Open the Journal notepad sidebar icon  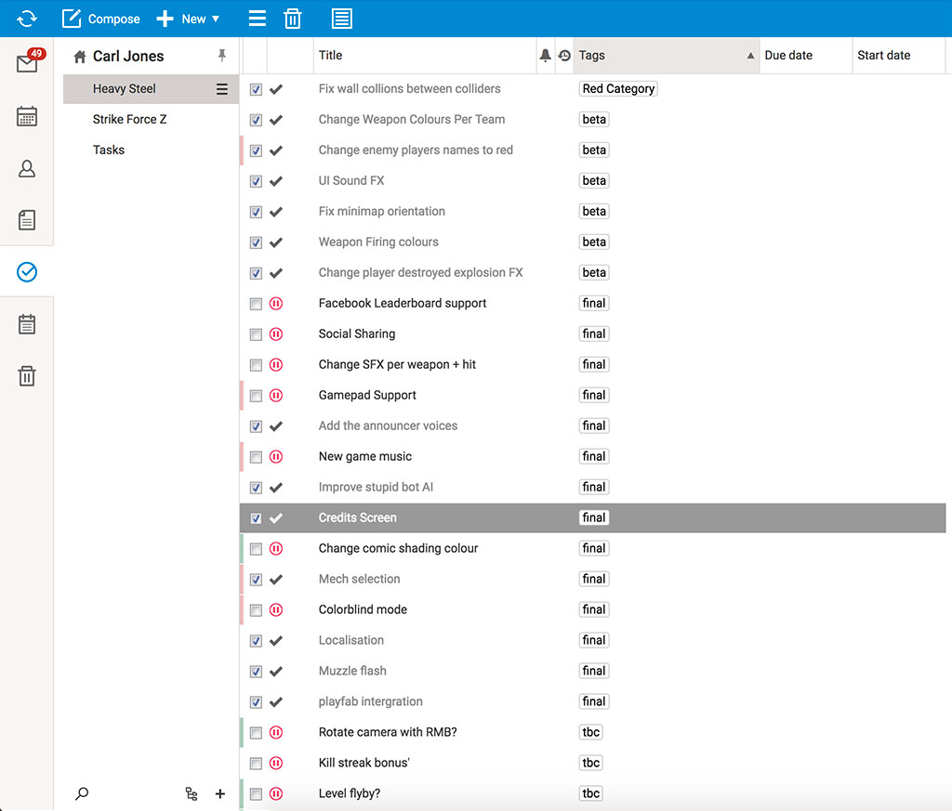27,324
